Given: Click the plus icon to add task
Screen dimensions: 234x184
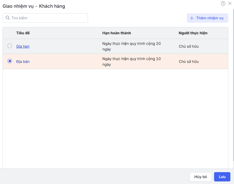Looking at the screenshot, I should [x=192, y=18].
